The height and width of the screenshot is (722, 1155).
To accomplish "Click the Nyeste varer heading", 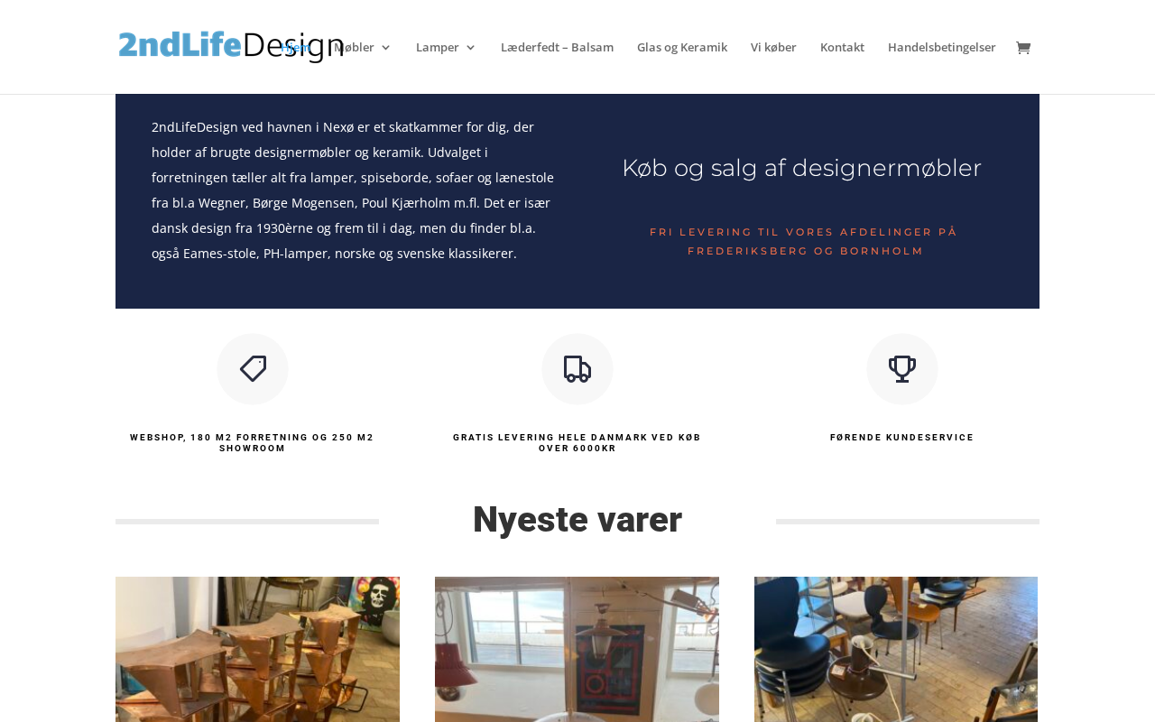I will (x=577, y=520).
